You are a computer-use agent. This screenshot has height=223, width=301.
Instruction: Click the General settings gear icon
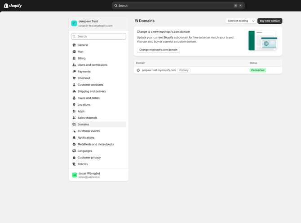[x=74, y=45]
